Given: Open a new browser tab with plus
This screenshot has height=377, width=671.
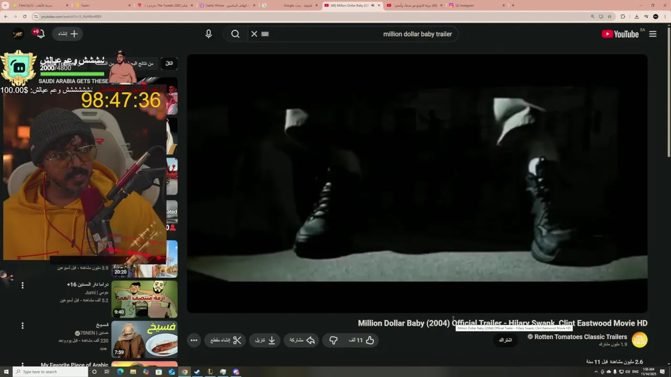Looking at the screenshot, I should (513, 5).
